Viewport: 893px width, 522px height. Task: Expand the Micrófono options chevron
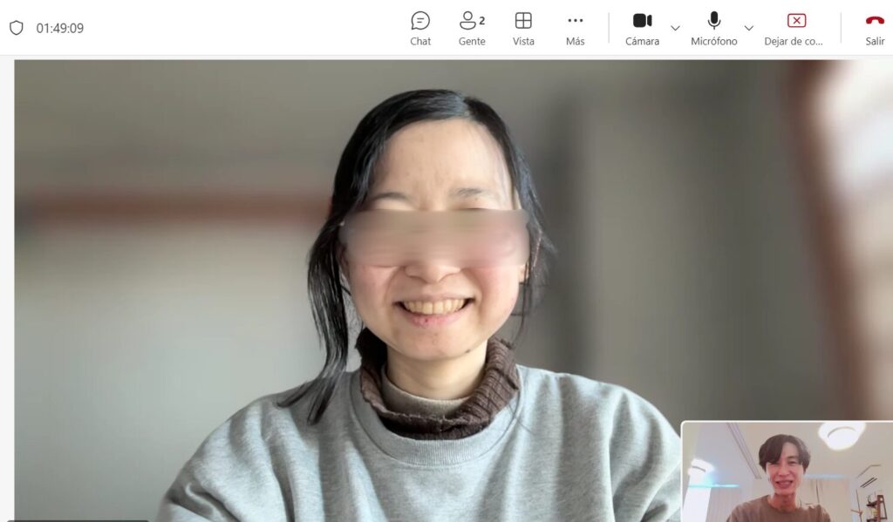click(748, 28)
